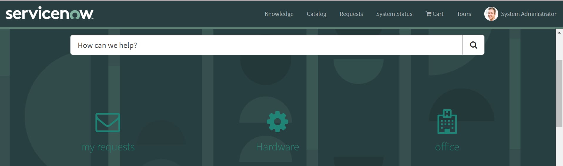Open the Catalog menu item
The image size is (563, 166).
pyautogui.click(x=316, y=14)
